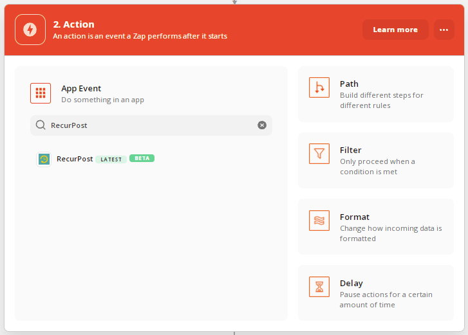Click 'Do something in an app' text
Screen dimensions: 468x335
tap(102, 100)
